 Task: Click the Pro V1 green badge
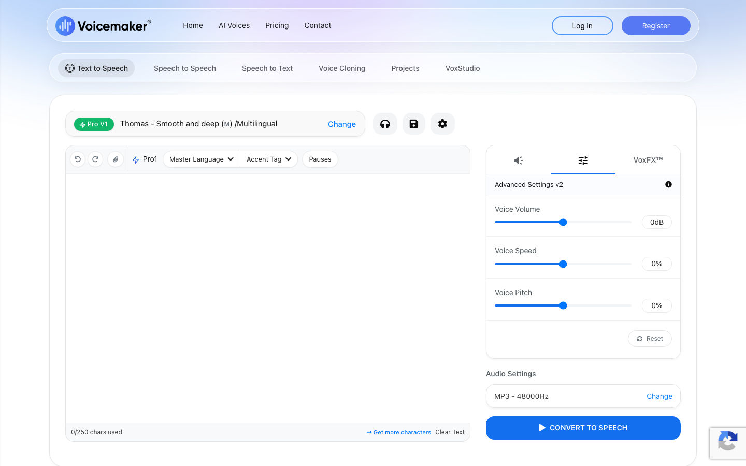point(94,124)
